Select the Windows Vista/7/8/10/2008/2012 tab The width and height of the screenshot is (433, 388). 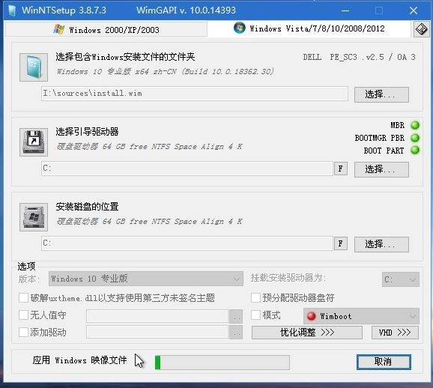pos(309,28)
